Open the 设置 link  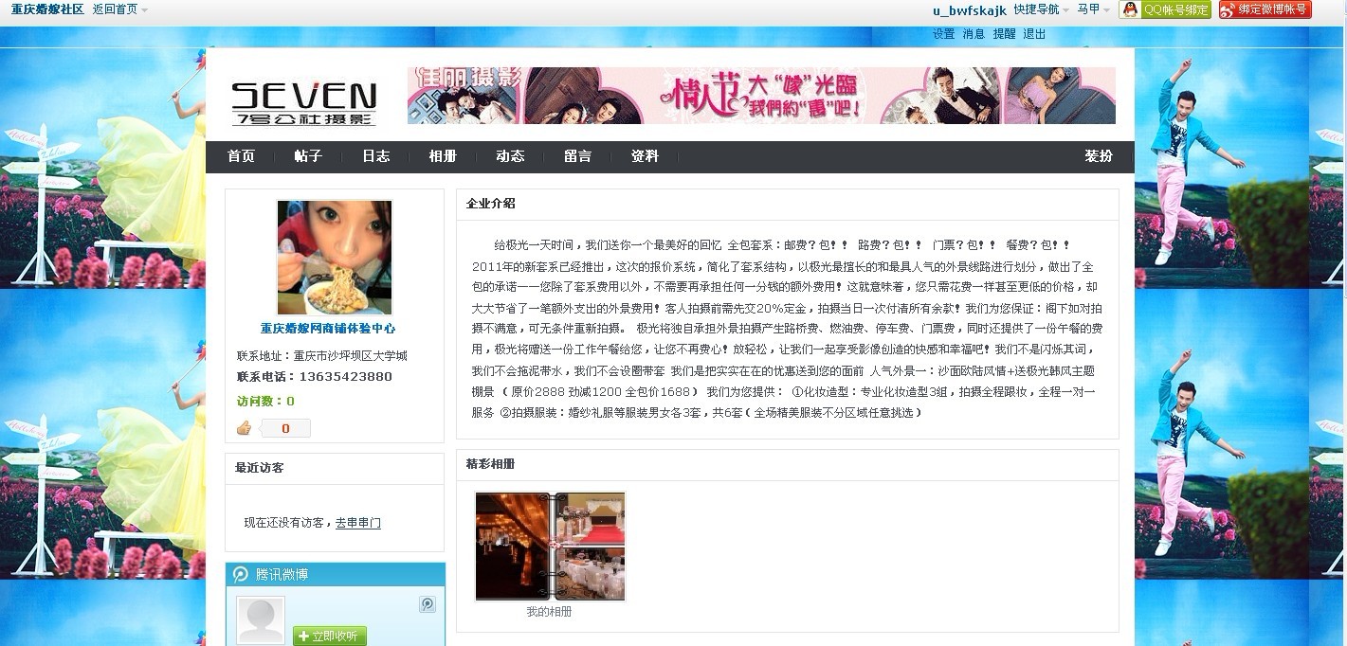[x=943, y=34]
